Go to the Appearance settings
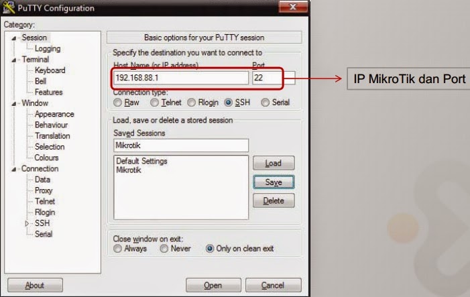This screenshot has height=297, width=470. 54,114
